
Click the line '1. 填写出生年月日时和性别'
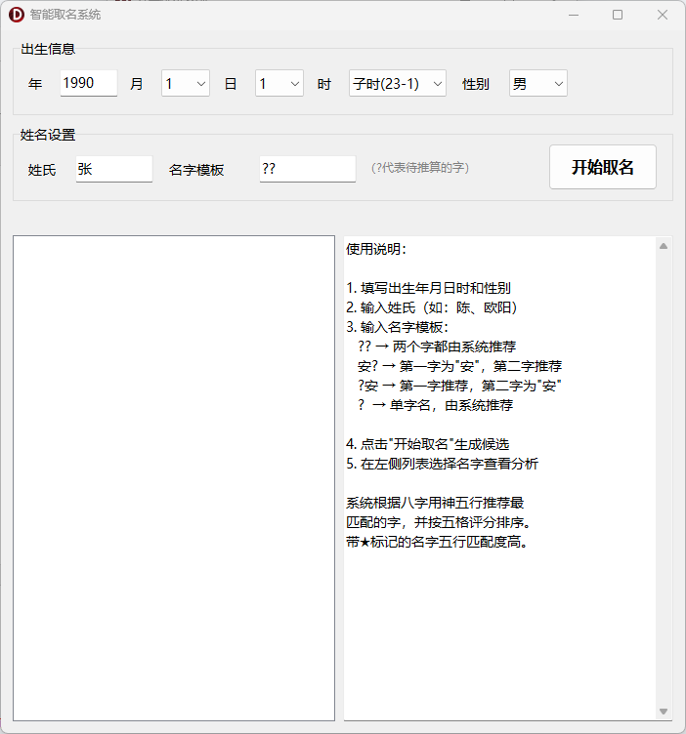[x=428, y=288]
